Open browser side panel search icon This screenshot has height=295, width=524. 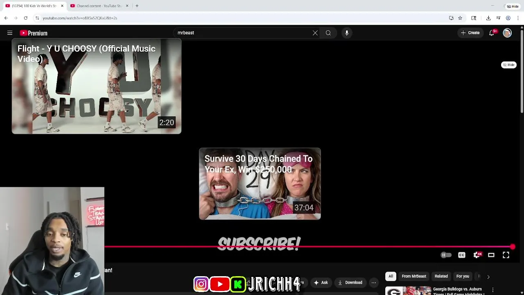(x=474, y=18)
